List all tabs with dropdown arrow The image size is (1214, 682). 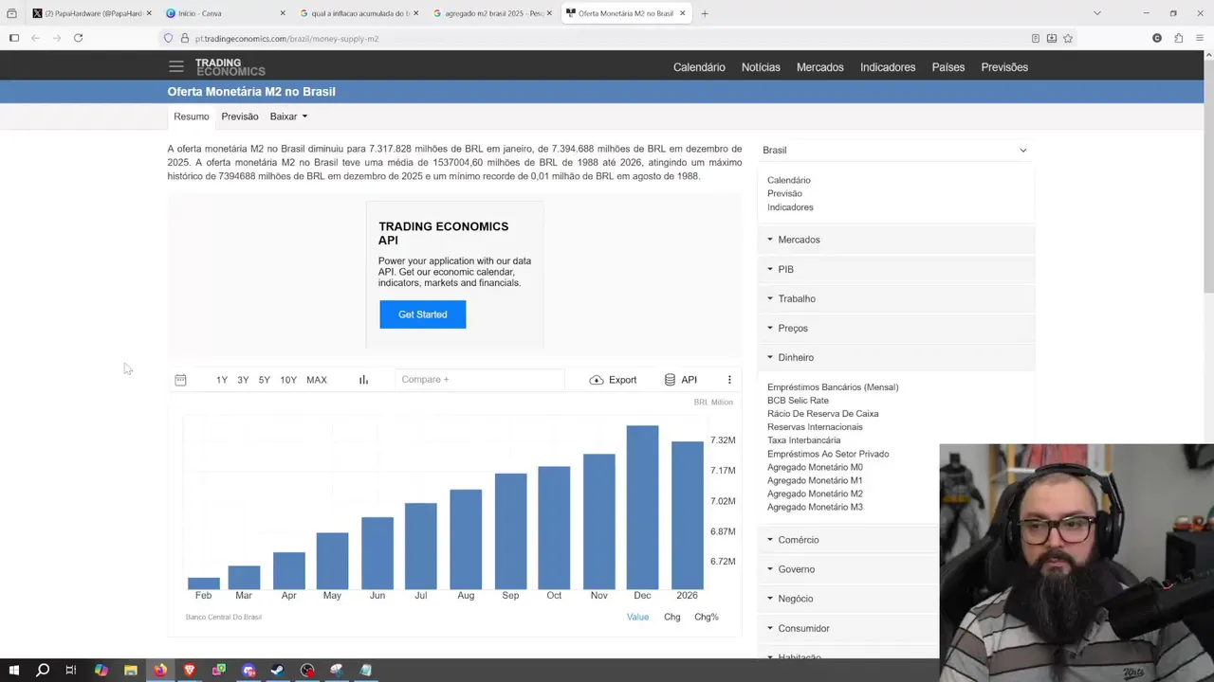pyautogui.click(x=1097, y=13)
